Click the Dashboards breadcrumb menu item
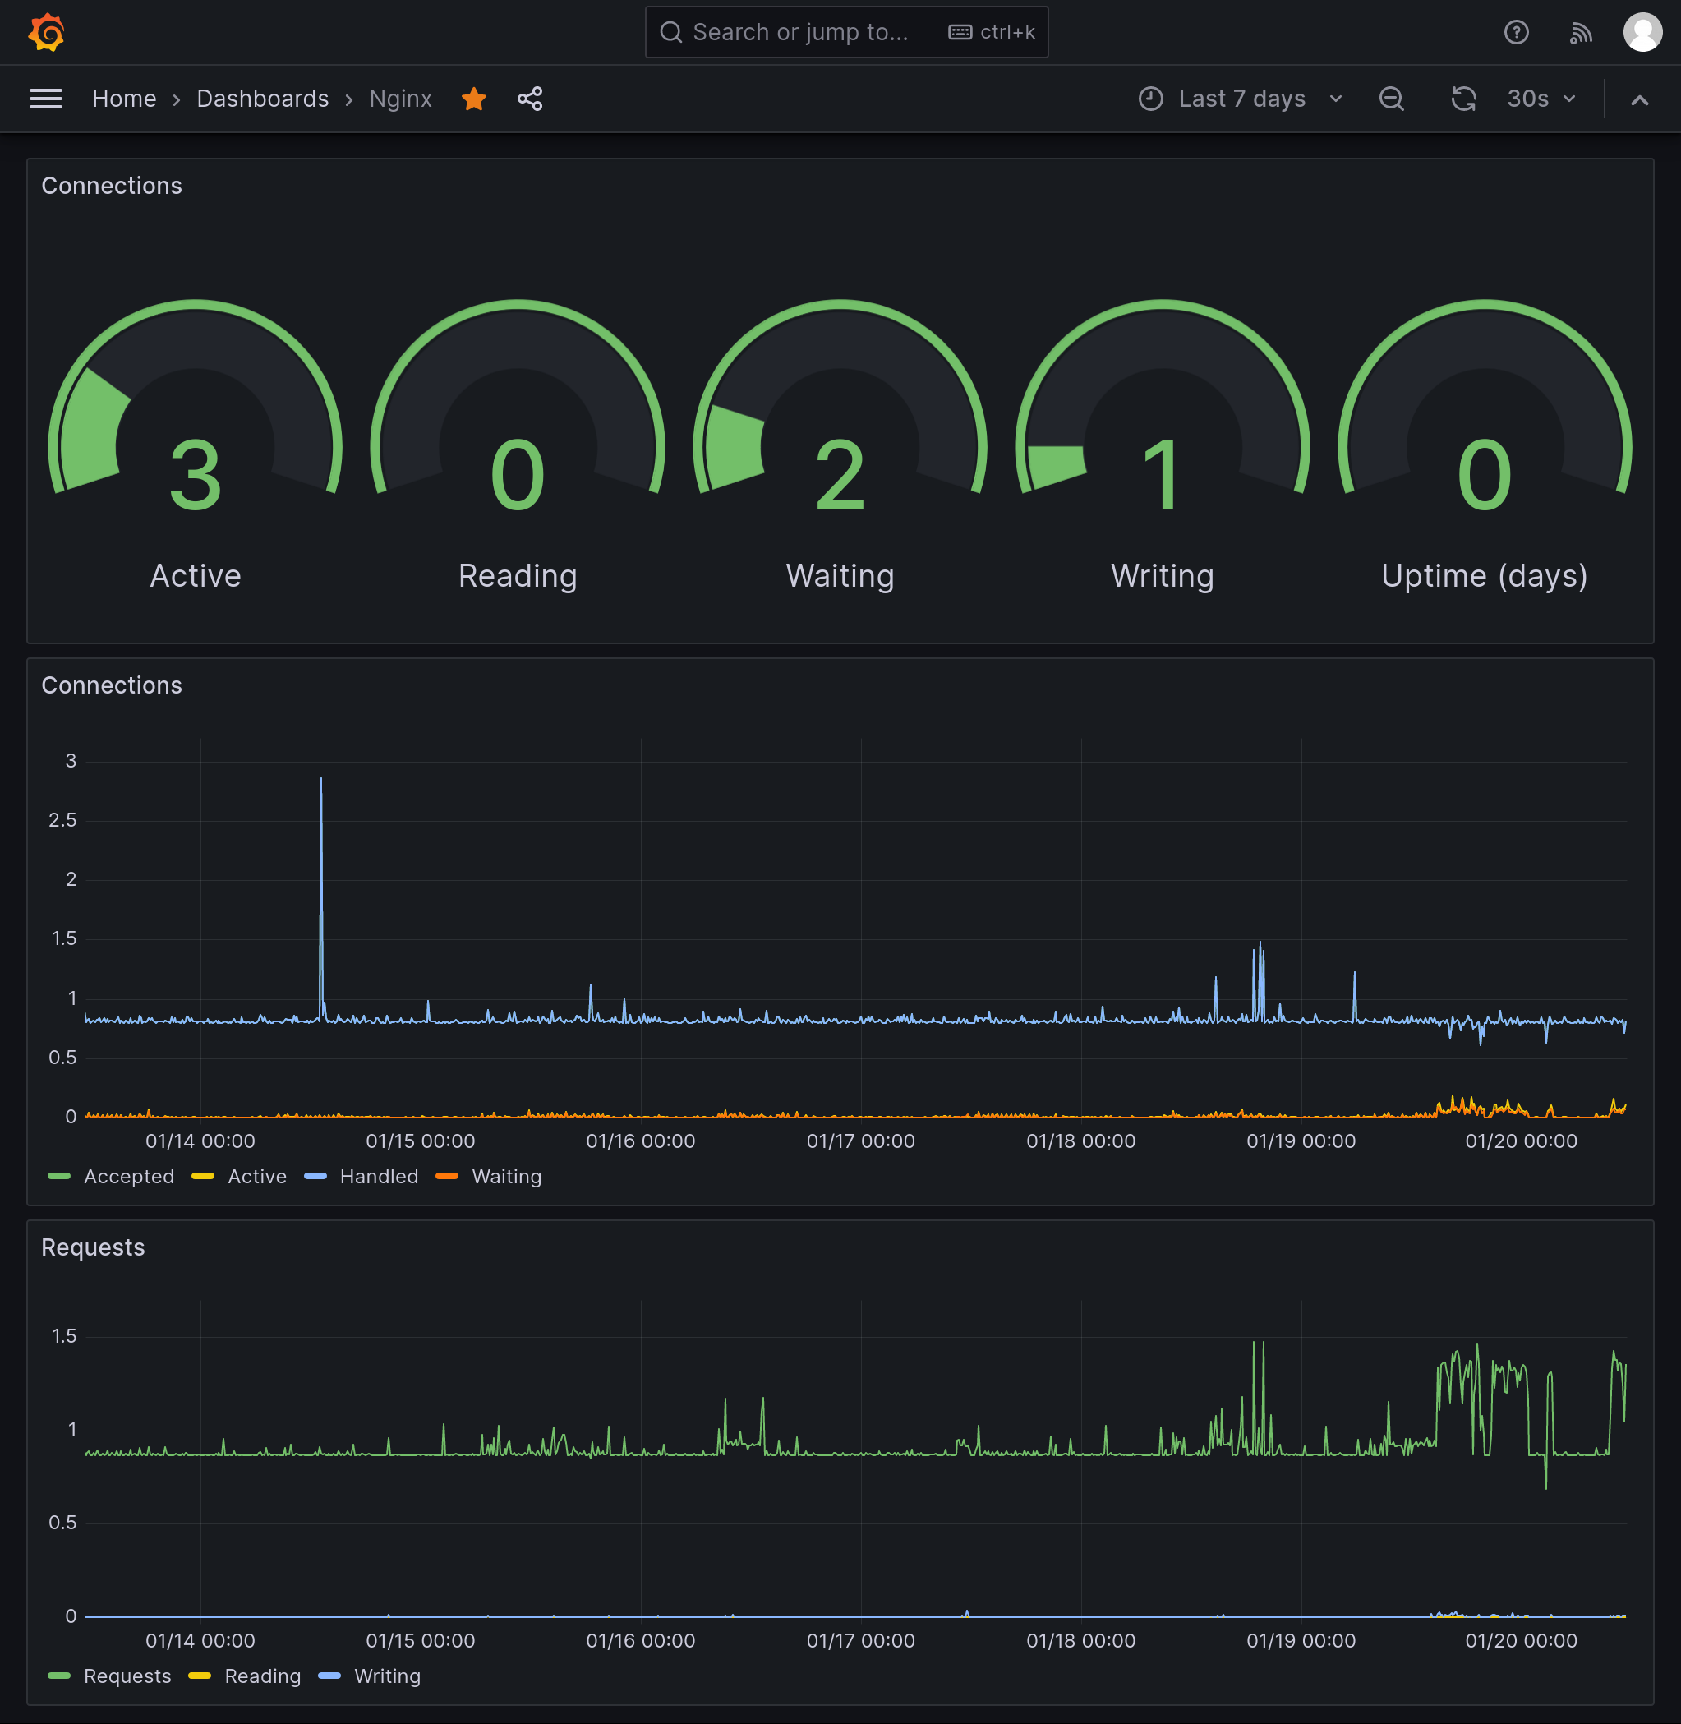 [262, 99]
